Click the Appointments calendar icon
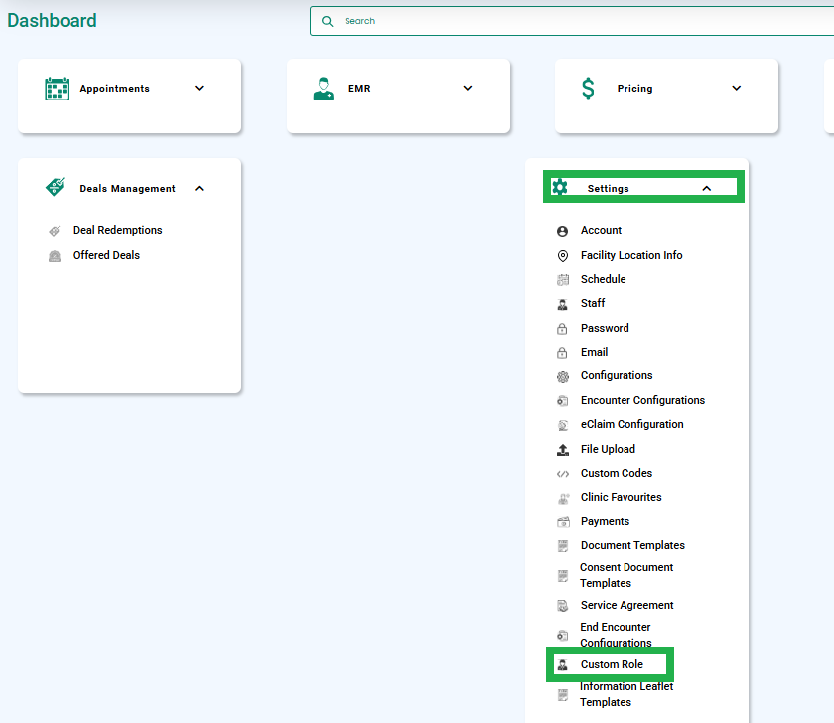The height and width of the screenshot is (723, 834). pos(57,88)
